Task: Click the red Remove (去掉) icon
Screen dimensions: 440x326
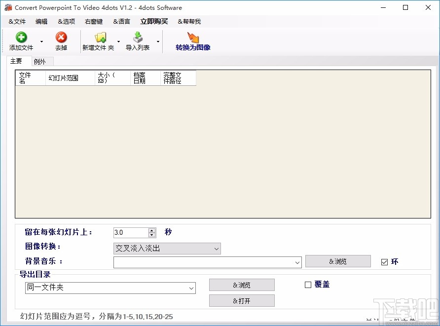Action: coord(61,37)
